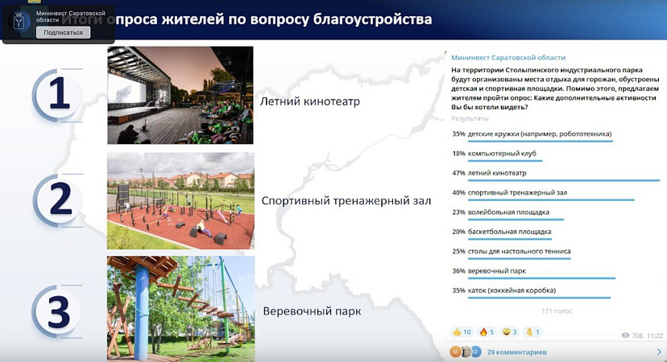Click the reaction with count 1
The width and height of the screenshot is (667, 362).
(532, 331)
